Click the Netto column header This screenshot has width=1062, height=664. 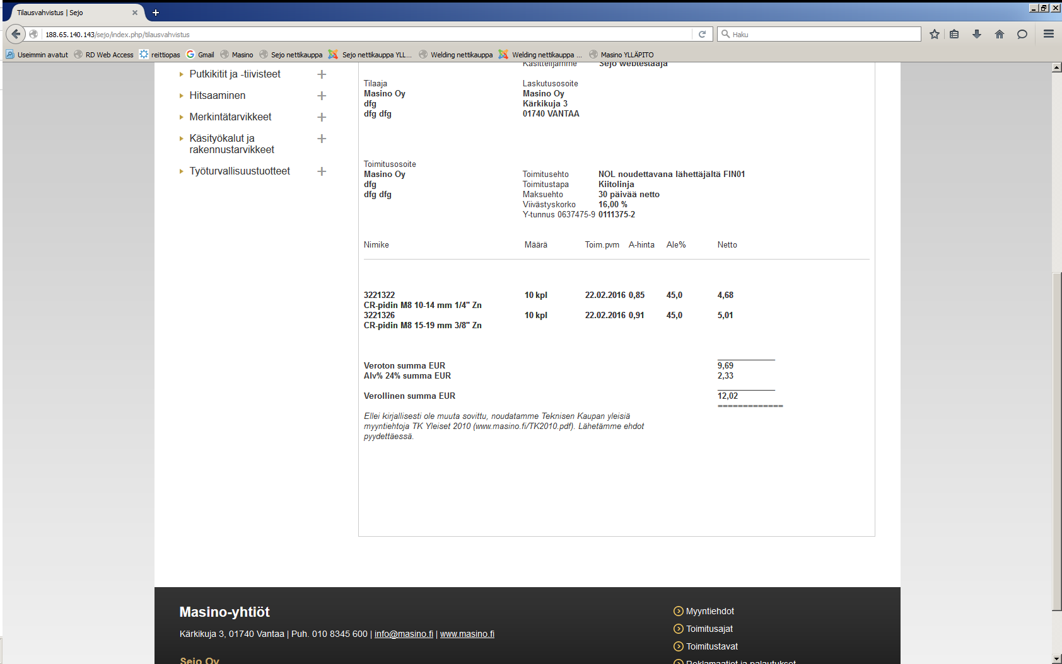(x=727, y=244)
